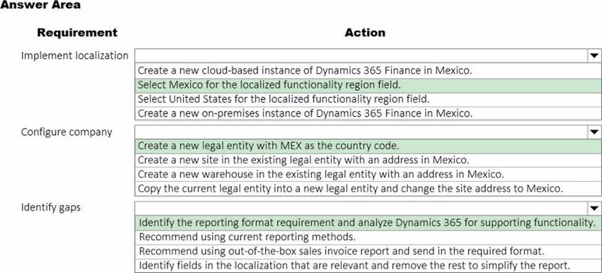The width and height of the screenshot is (602, 273).
Task: Select 'Create a new on-premises instance' option
Action: (305, 113)
